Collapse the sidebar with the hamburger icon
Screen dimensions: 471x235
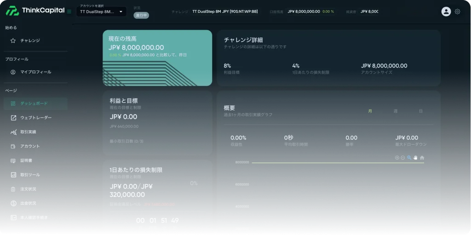tap(69, 11)
